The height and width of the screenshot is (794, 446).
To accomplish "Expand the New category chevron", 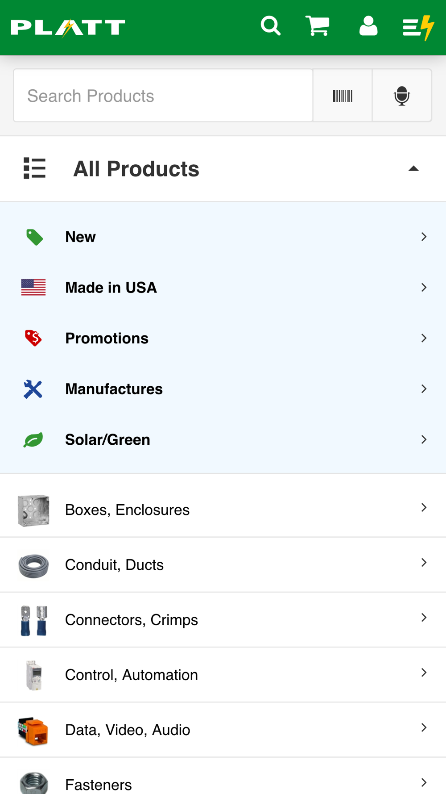I will point(424,237).
